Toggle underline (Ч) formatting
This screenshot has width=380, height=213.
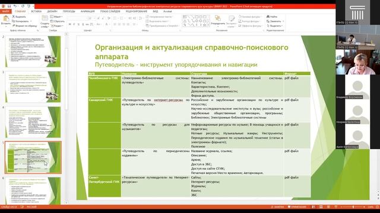click(x=78, y=24)
